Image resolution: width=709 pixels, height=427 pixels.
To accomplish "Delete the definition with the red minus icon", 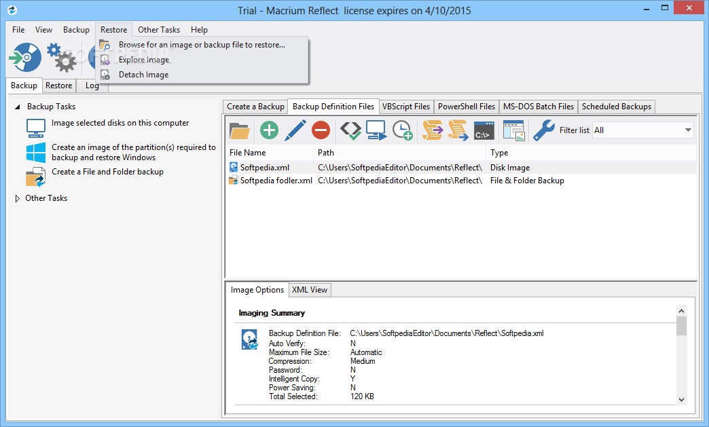I will (x=321, y=130).
